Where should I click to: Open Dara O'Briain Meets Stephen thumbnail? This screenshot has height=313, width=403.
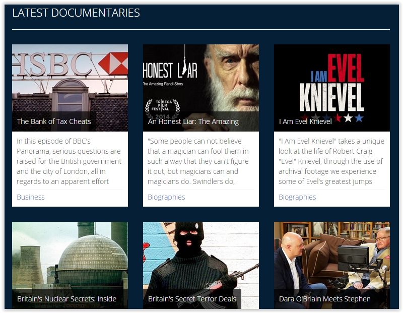point(332,265)
